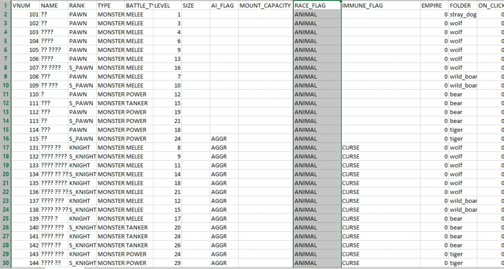Image resolution: width=504 pixels, height=269 pixels.
Task: Select MONSTER type in VNUM 113 row
Action: coord(111,121)
